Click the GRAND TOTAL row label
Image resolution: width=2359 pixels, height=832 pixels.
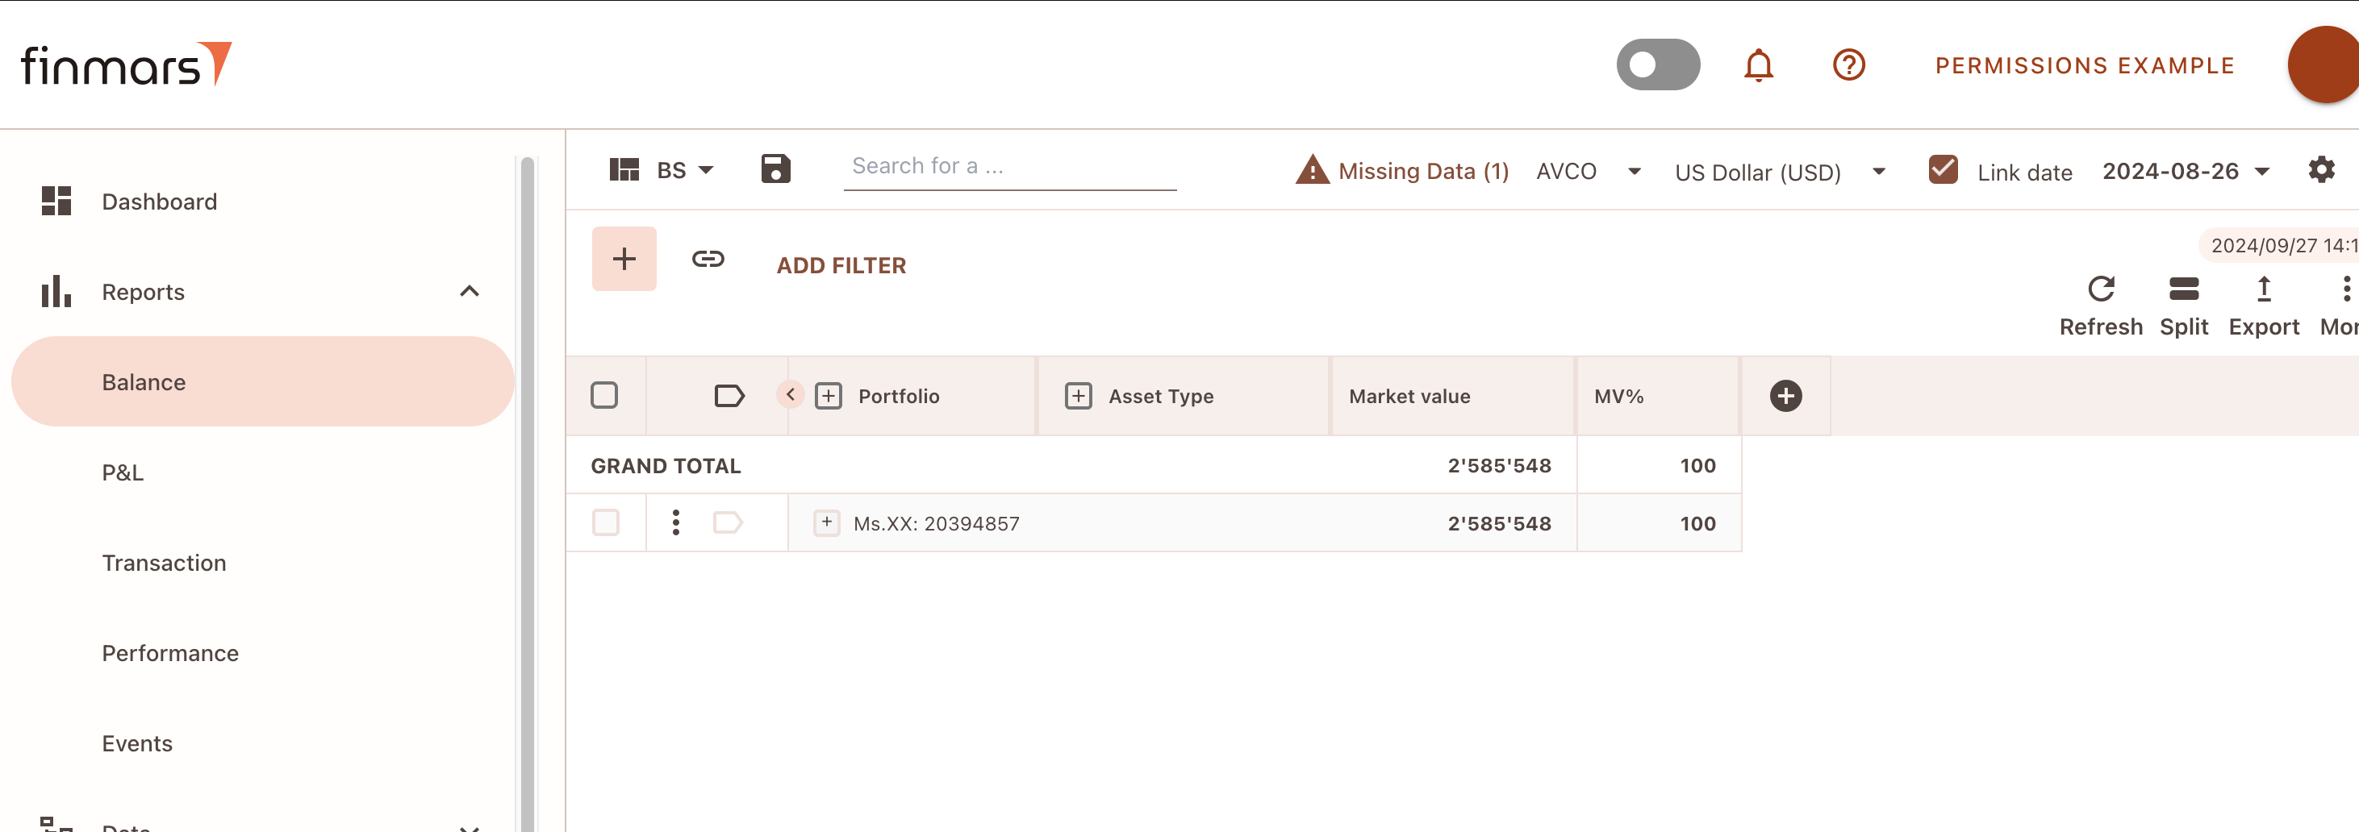tap(666, 466)
